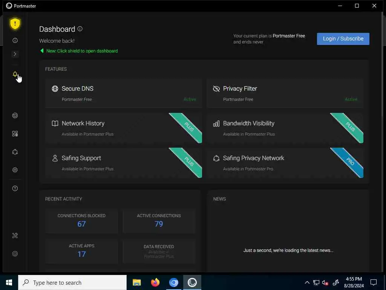Click the Privacy Filter crossed-eye icon
Image resolution: width=386 pixels, height=290 pixels.
216,88
